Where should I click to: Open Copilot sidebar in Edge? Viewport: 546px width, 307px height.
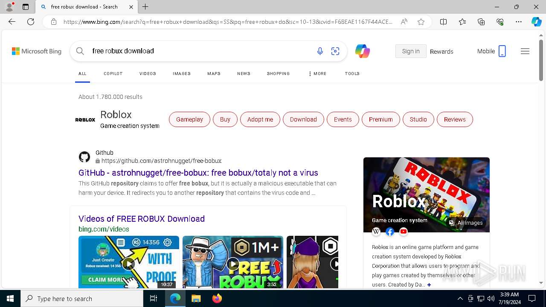(x=536, y=22)
